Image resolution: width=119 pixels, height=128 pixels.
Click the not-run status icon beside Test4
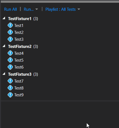point(10,53)
